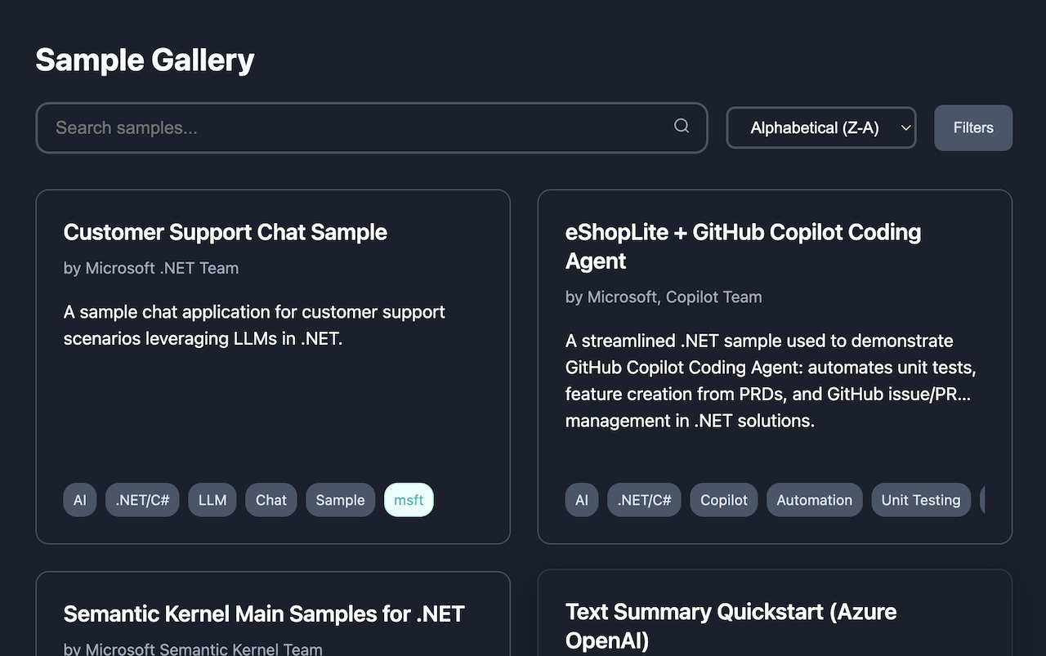Select the Chat tag
Image resolution: width=1046 pixels, height=656 pixels.
pos(271,501)
